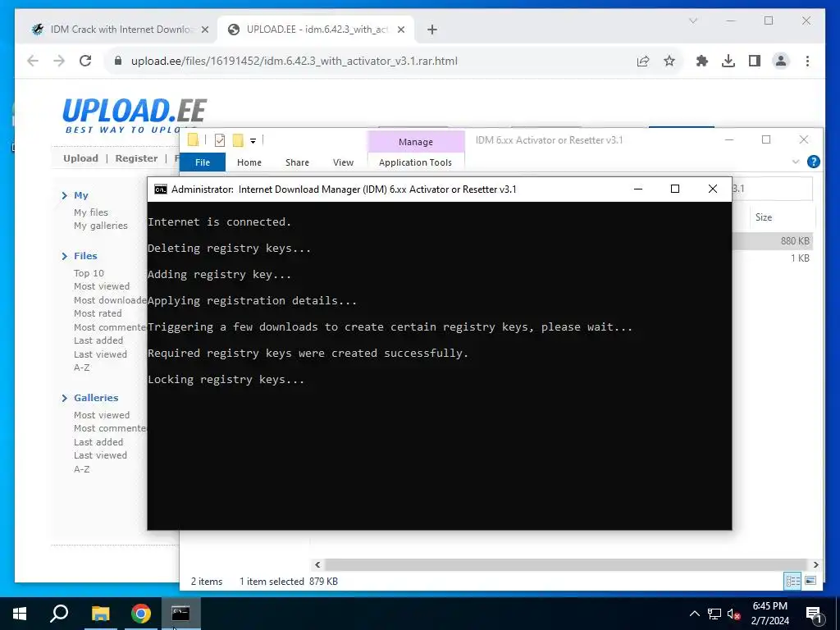840x630 pixels.
Task: Open Chrome extensions puzzle icon
Action: coord(702,61)
